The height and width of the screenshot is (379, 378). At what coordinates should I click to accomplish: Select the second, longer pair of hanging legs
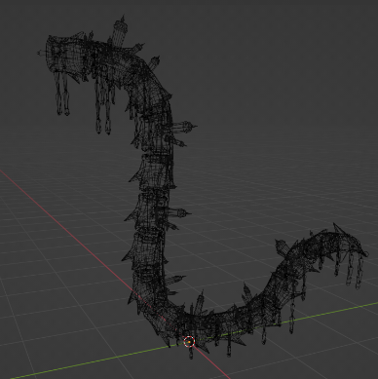pos(104,106)
